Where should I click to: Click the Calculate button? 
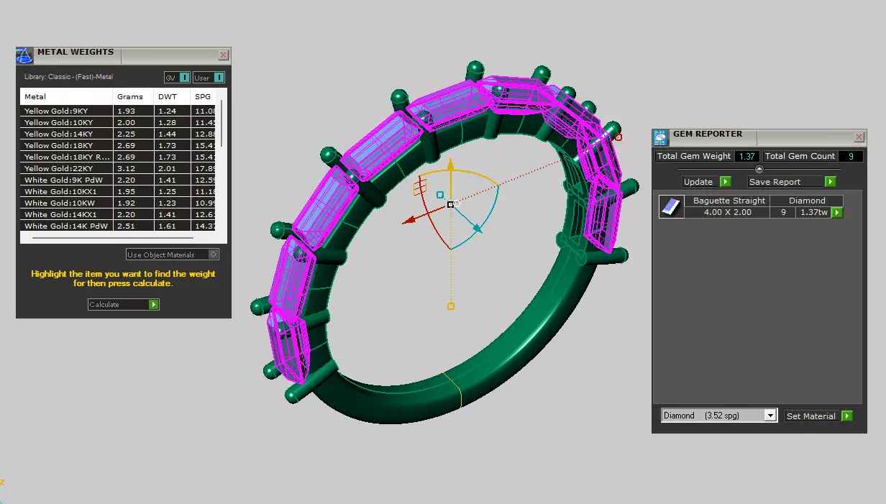click(123, 305)
